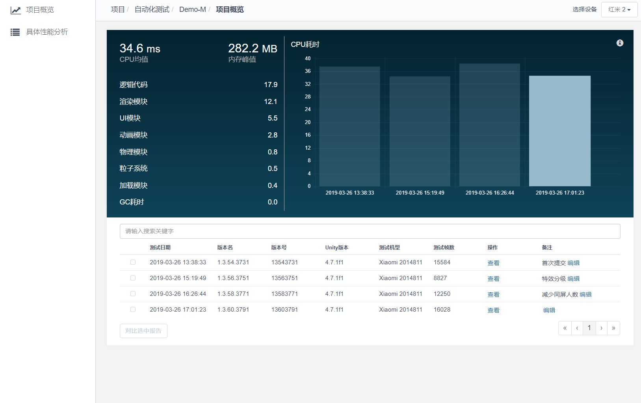
Task: Go to next page with single-right arrow
Action: (x=601, y=328)
